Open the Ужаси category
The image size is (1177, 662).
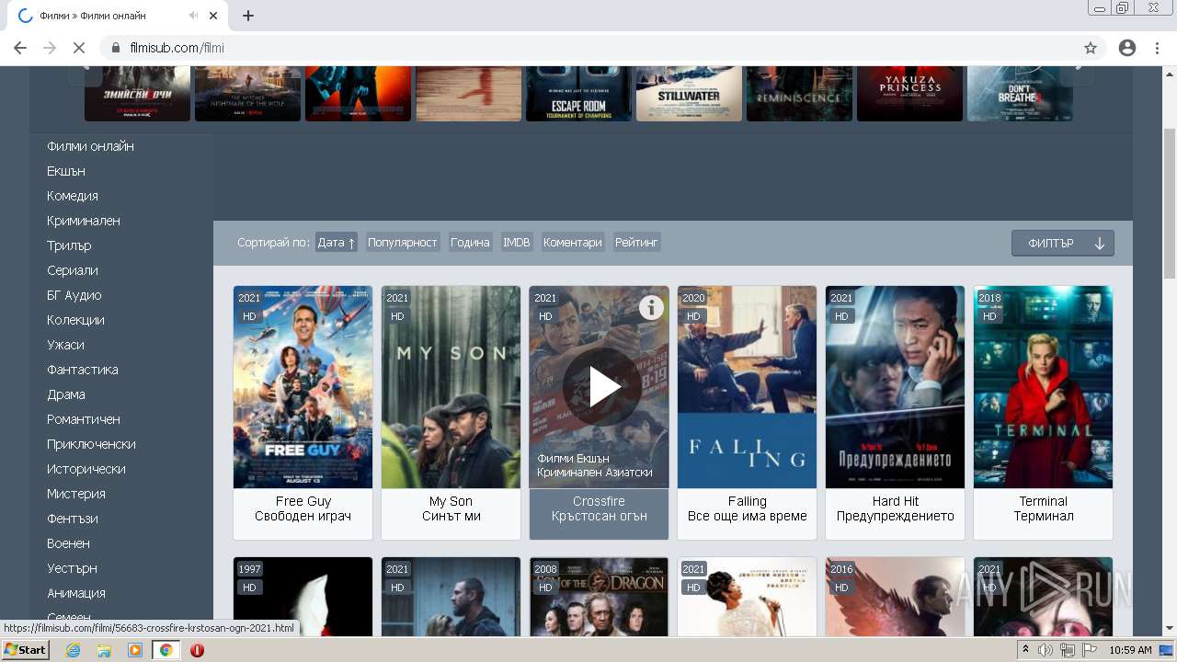[x=65, y=345]
